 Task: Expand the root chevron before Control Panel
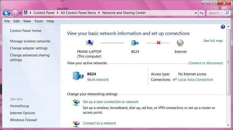click(x=30, y=13)
